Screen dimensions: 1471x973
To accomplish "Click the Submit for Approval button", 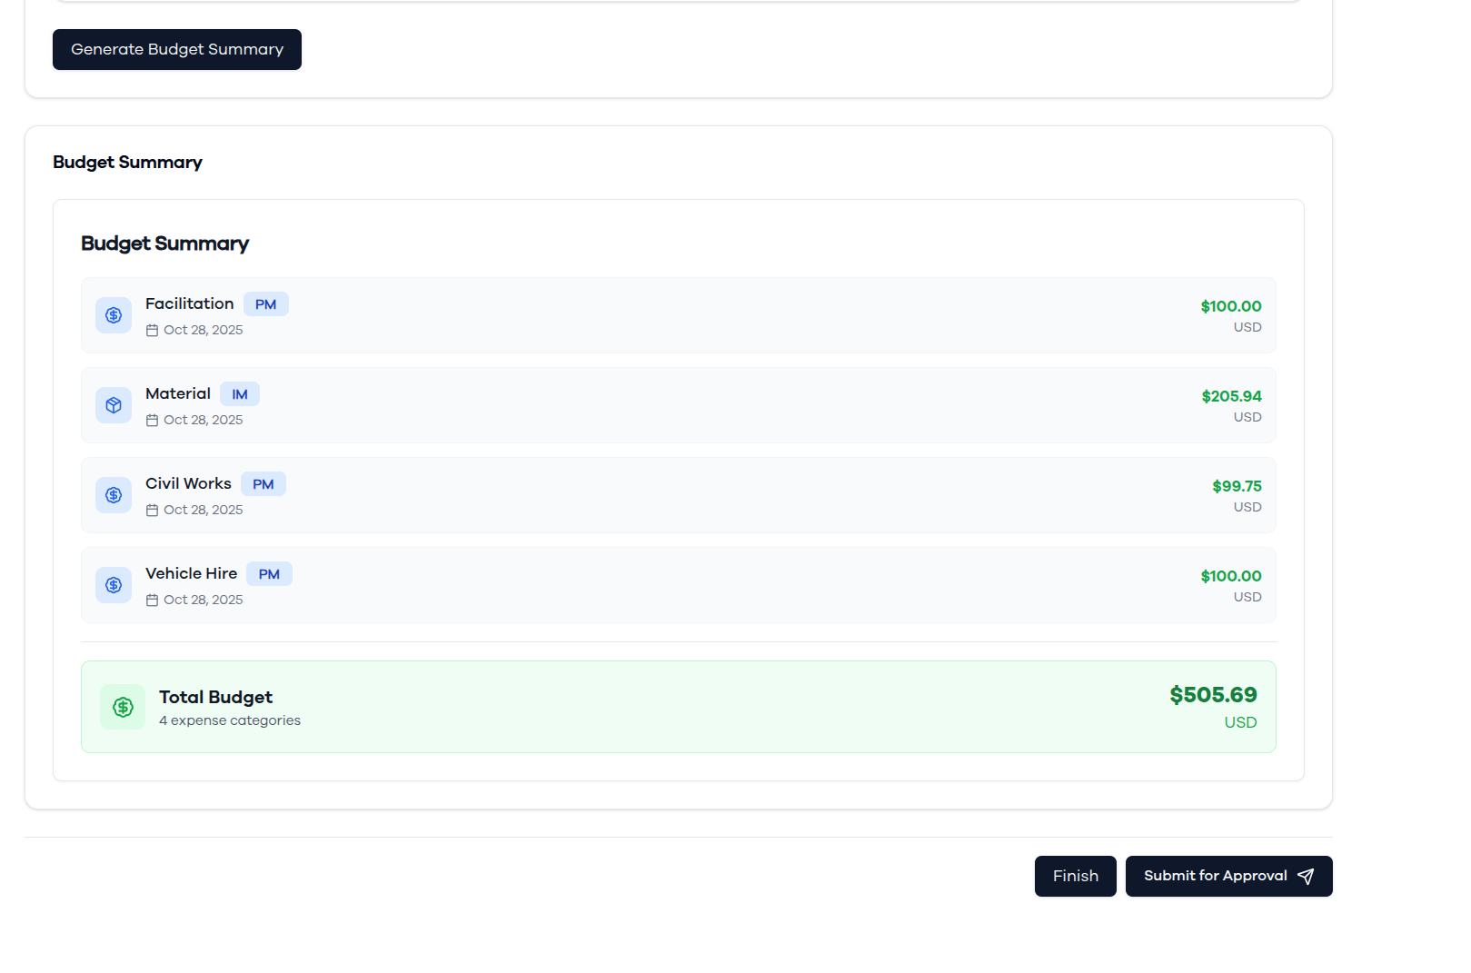I will click(1228, 876).
